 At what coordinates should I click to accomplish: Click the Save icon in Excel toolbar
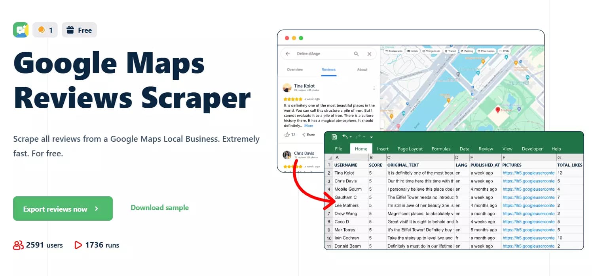coord(334,136)
